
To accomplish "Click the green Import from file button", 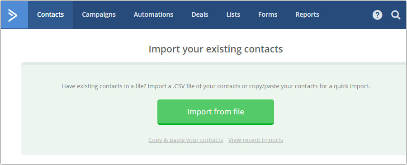I will pyautogui.click(x=216, y=112).
